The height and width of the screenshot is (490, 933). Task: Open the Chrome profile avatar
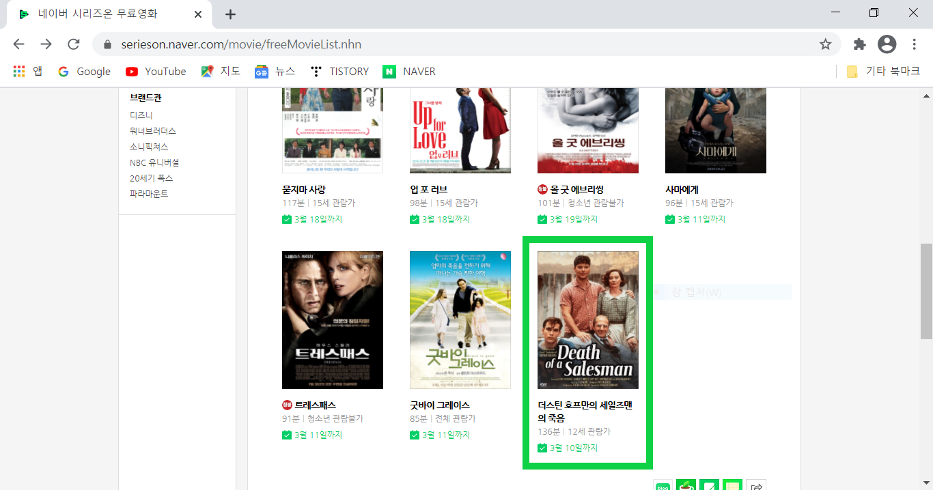887,44
